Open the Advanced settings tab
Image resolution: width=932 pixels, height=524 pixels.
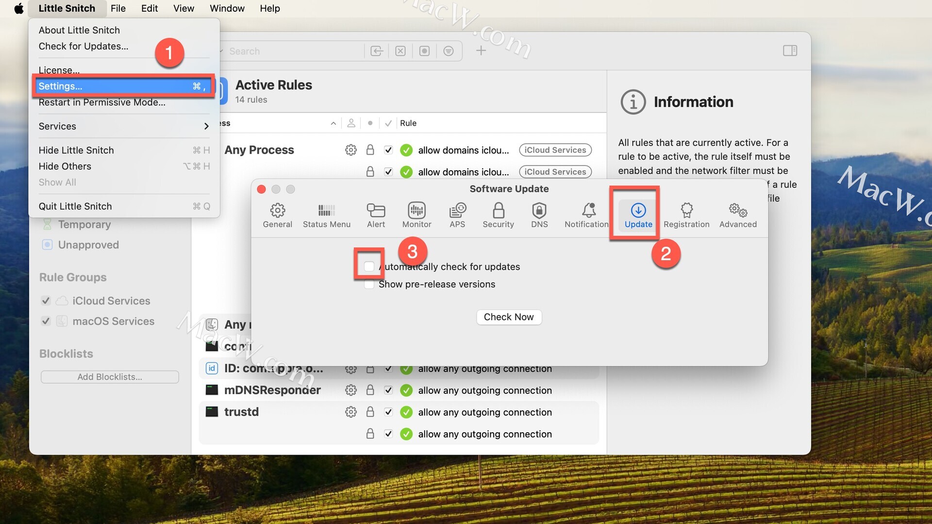point(738,215)
